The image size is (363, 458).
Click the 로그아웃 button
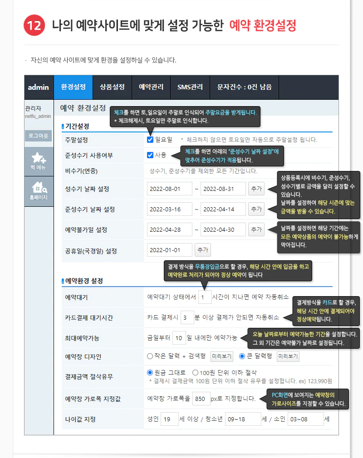pos(38,136)
